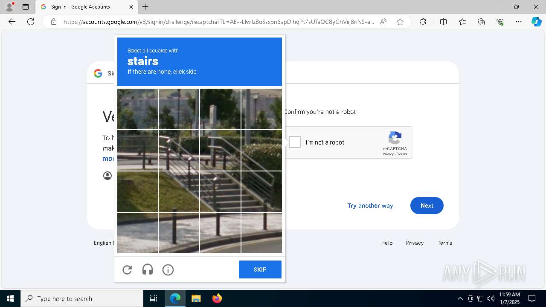Screen dimensions: 546x307
Task: Open Collections panel
Action: click(x=481, y=22)
